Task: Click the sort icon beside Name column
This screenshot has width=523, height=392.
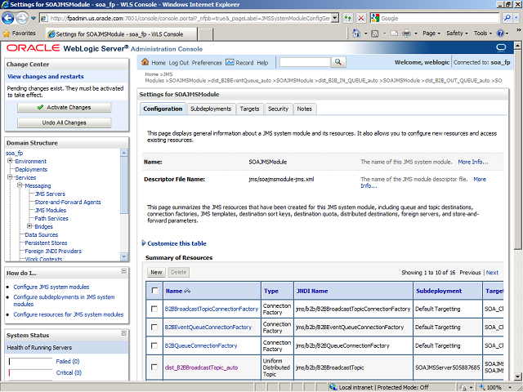Action: (188, 291)
